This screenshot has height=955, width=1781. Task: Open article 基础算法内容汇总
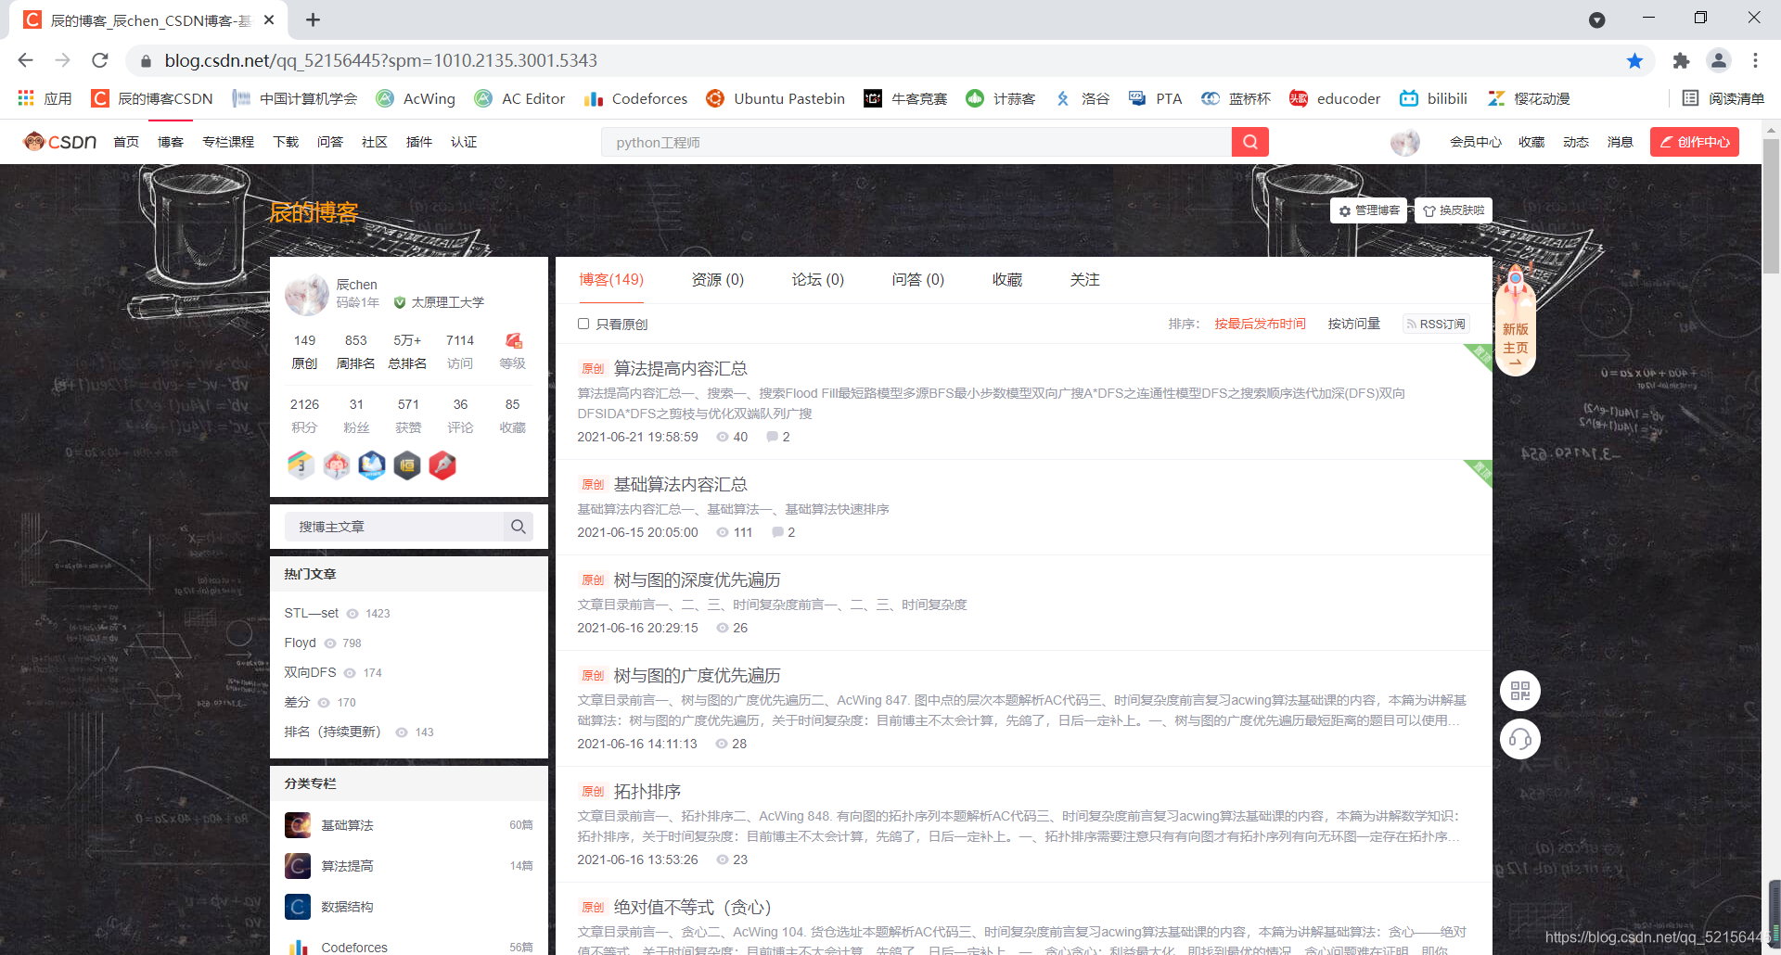click(x=681, y=484)
